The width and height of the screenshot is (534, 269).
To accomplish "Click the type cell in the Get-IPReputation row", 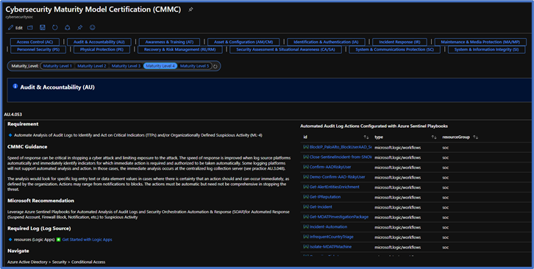I will (397, 198).
